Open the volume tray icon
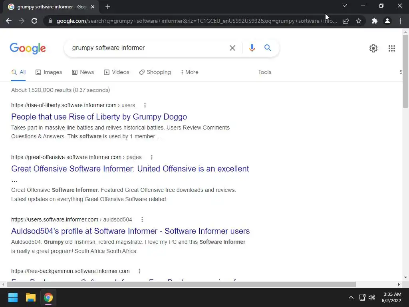 [x=372, y=297]
